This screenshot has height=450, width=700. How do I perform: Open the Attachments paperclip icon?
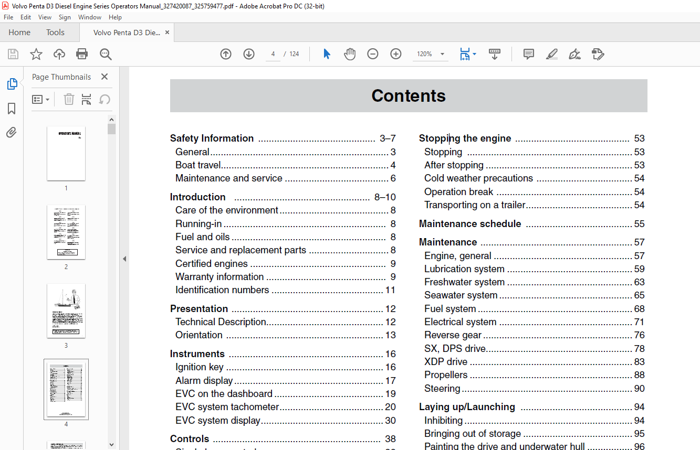[x=12, y=132]
